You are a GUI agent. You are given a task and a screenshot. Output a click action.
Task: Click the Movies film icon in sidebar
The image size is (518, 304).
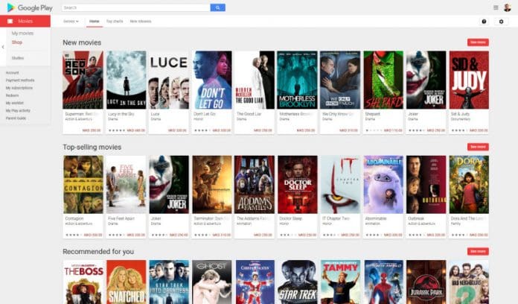10,22
